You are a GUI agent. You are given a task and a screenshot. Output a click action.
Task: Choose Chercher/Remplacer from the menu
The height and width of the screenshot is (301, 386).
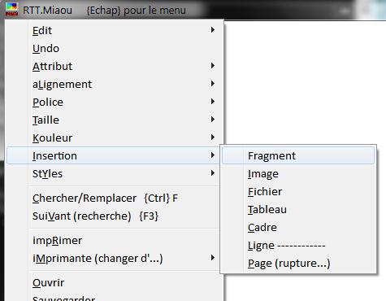[x=113, y=198]
